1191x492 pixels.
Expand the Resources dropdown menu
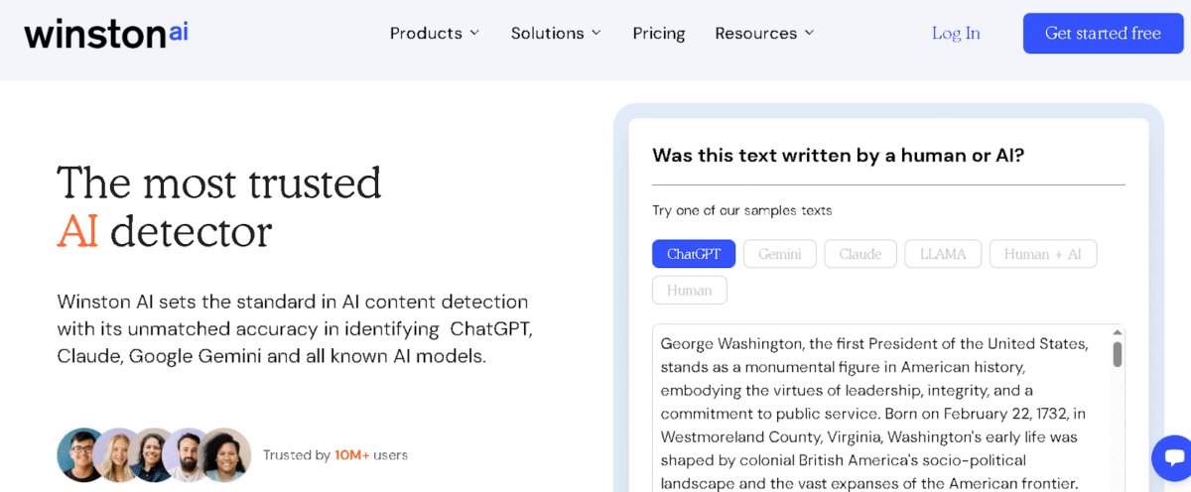pyautogui.click(x=764, y=34)
